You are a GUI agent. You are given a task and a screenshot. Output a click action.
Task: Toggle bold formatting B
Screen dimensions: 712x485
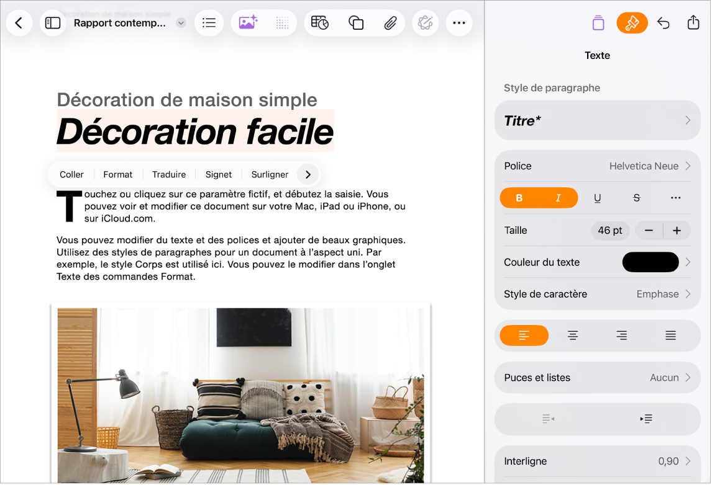coord(519,198)
